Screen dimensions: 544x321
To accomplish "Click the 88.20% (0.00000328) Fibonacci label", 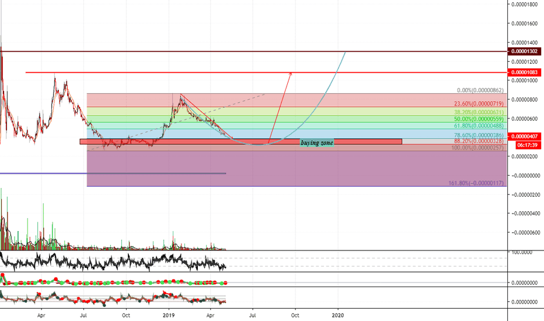I will [479, 141].
